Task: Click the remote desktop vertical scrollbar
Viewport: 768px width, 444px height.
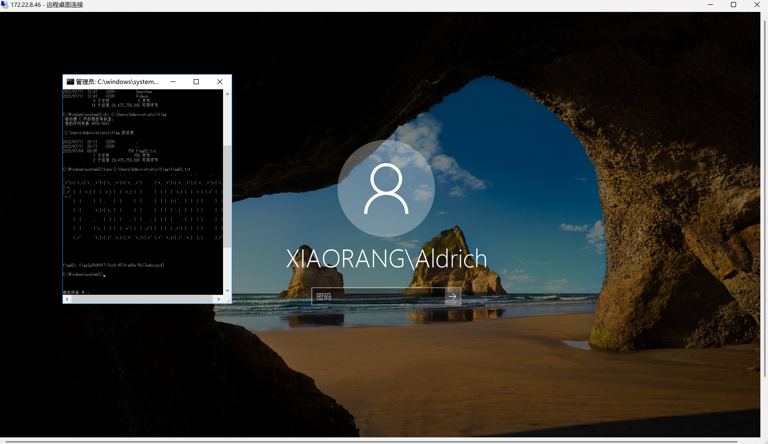Action: pos(765,198)
